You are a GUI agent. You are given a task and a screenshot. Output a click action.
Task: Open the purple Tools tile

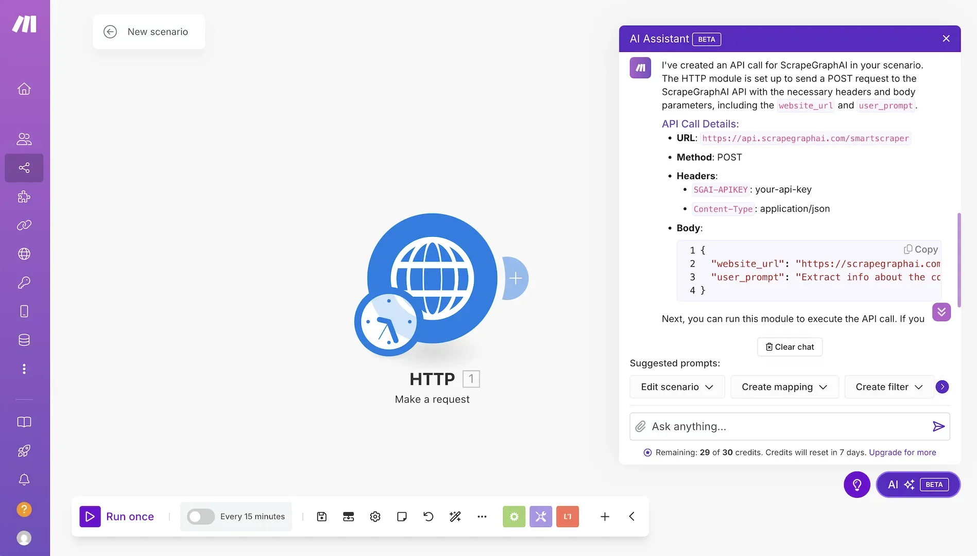[541, 516]
